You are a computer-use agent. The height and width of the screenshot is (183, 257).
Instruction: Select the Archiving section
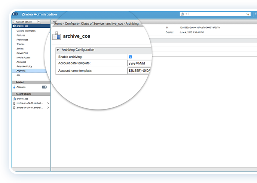pyautogui.click(x=30, y=71)
